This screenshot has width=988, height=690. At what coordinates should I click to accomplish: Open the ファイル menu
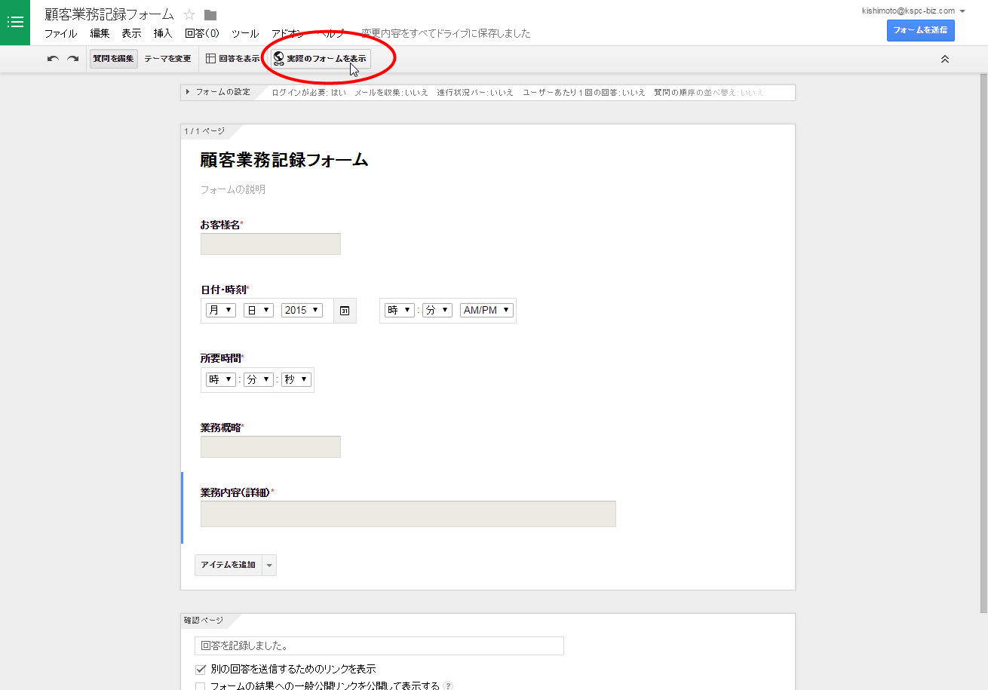click(60, 33)
